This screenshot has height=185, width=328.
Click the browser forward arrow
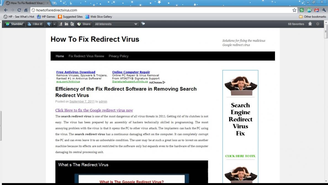12,10
